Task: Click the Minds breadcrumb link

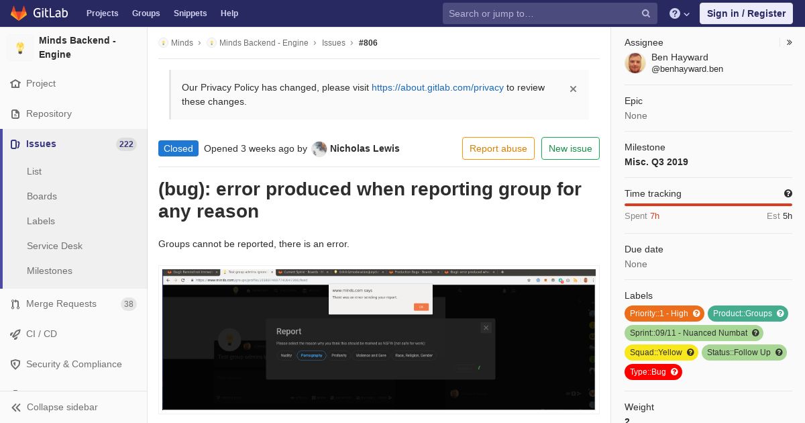Action: [182, 43]
